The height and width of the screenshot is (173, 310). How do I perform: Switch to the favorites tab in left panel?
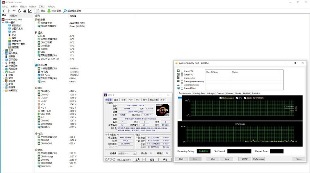pos(13,16)
